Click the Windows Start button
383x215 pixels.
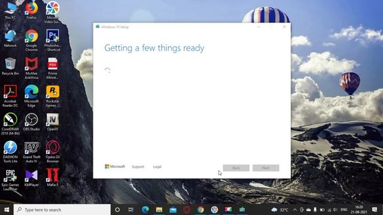[x=7, y=210]
